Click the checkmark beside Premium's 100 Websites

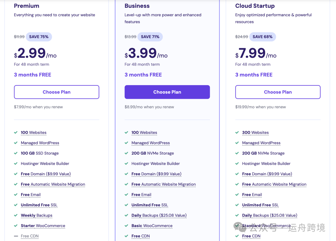[16, 132]
